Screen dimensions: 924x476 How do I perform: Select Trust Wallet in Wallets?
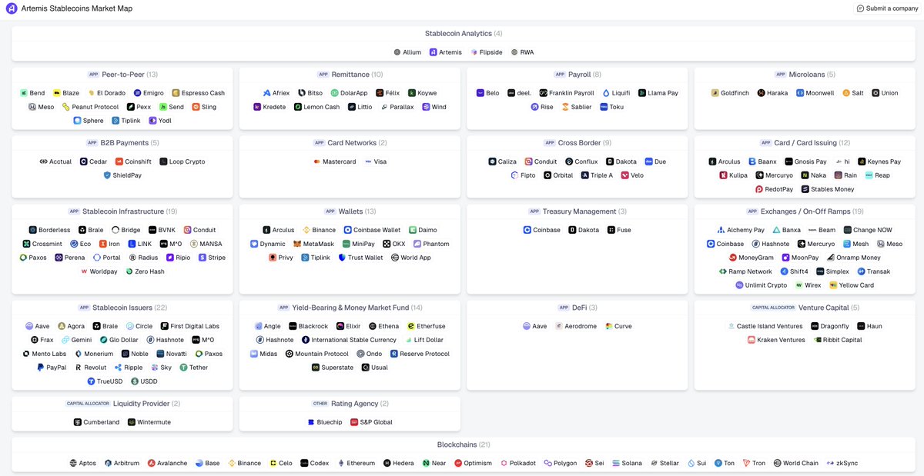(360, 258)
